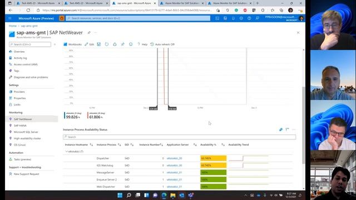
Task: Open the IGS Watchdog row application server link
Action: pyautogui.click(x=174, y=166)
